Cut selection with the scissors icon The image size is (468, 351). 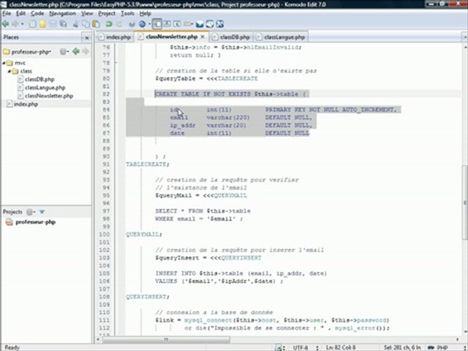[76, 24]
